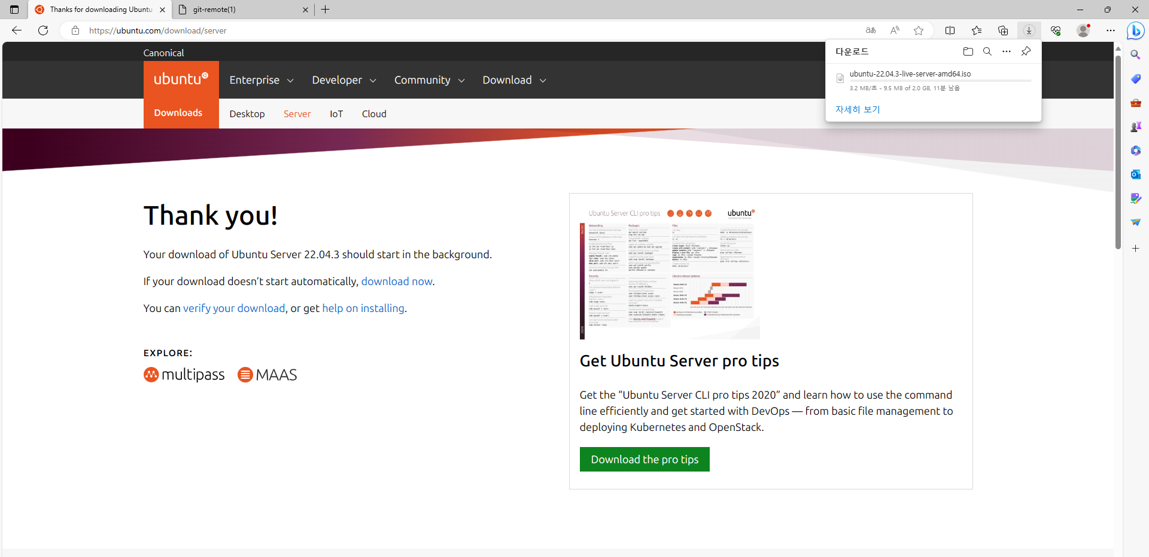
Task: Expand the Community menu
Action: (429, 80)
